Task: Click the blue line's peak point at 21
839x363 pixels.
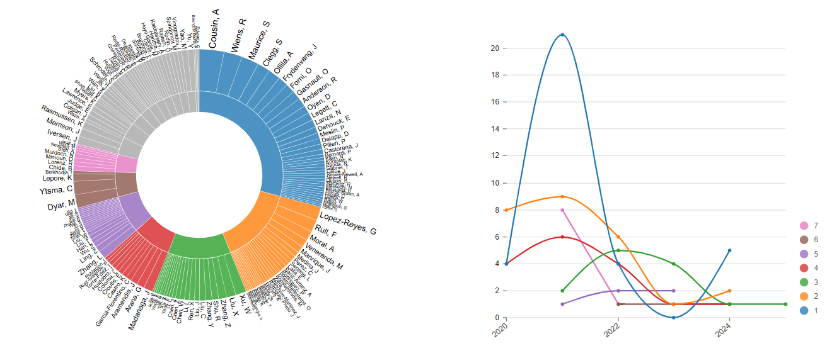Action: [562, 35]
